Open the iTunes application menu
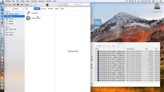Screen dimensions: 164x92 pyautogui.click(x=8, y=1)
